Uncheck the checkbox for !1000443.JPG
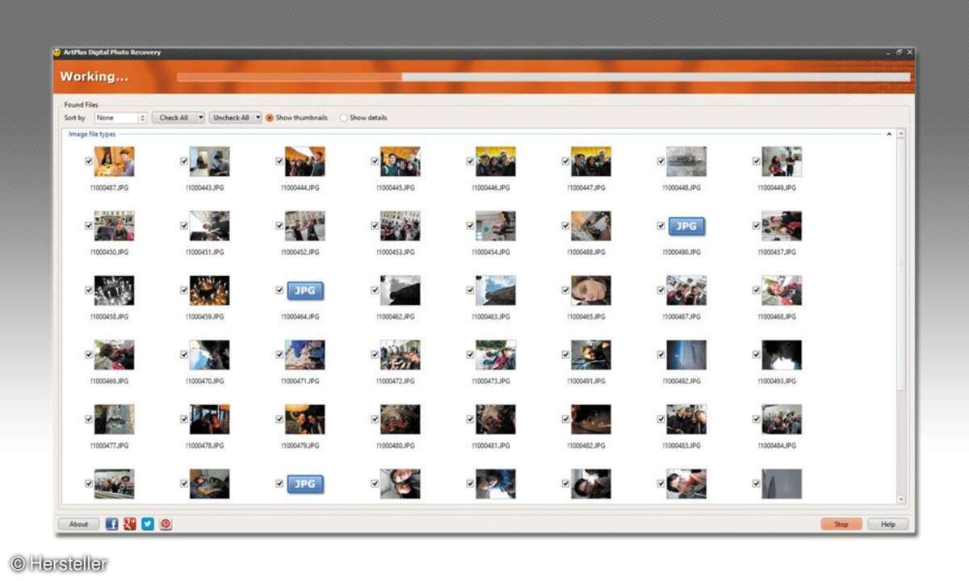Image resolution: width=969 pixels, height=581 pixels. pos(184,161)
